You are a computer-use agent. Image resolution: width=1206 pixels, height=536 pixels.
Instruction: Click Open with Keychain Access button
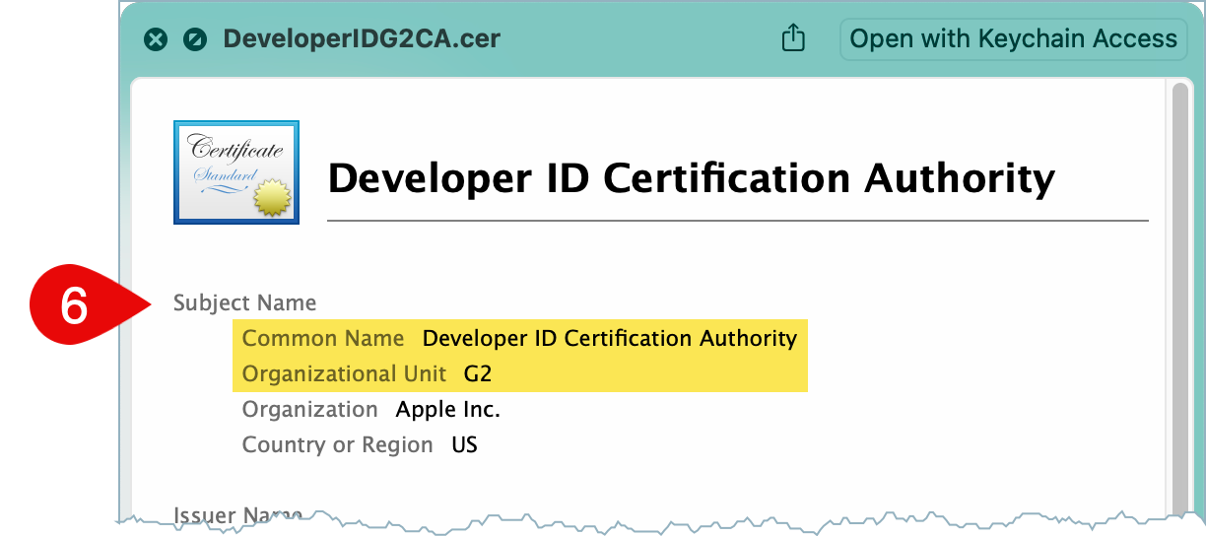[1013, 39]
